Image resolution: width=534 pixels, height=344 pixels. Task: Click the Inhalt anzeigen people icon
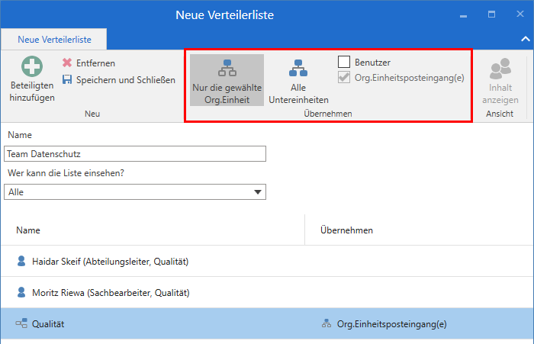[500, 69]
